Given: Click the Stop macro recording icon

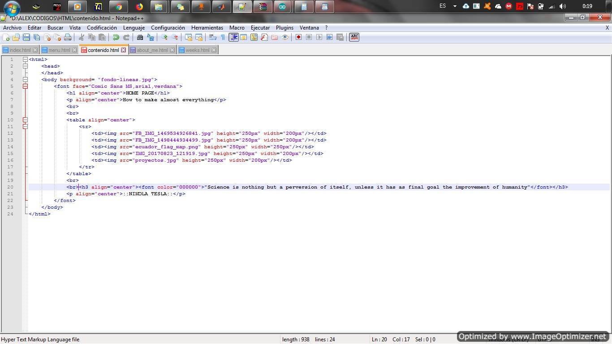Looking at the screenshot, I should (309, 37).
